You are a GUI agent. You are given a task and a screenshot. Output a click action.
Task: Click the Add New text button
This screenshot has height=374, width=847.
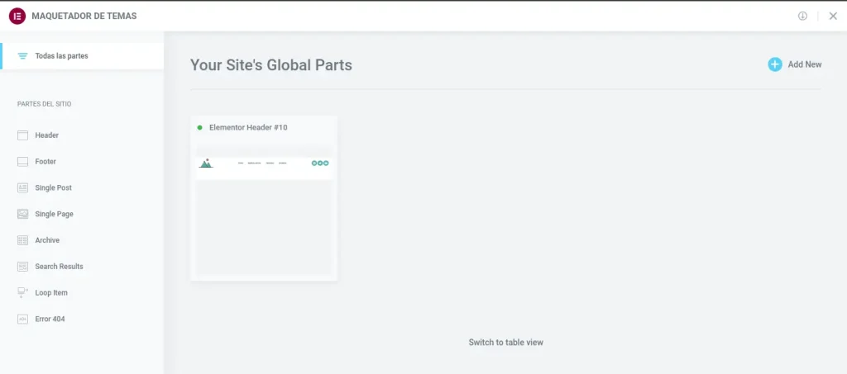pos(804,64)
